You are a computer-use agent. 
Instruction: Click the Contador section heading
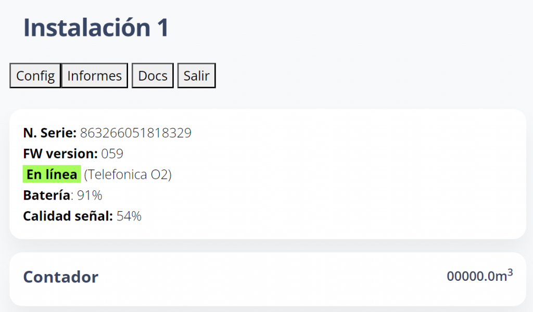pos(60,277)
